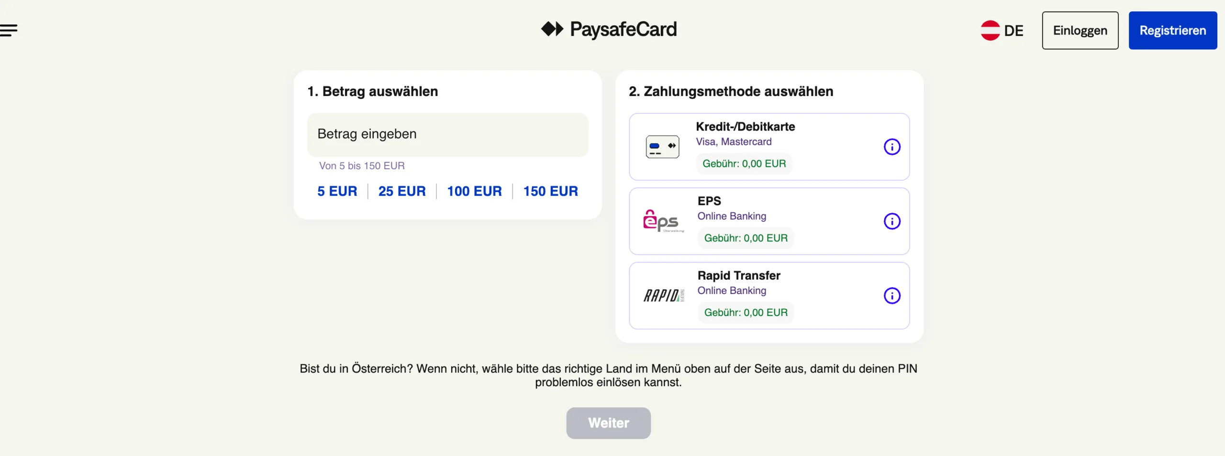Select the 150 EUR preset amount
The width and height of the screenshot is (1225, 456).
pos(550,191)
